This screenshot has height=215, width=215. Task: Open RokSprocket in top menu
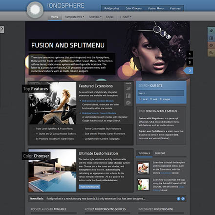click(x=111, y=8)
